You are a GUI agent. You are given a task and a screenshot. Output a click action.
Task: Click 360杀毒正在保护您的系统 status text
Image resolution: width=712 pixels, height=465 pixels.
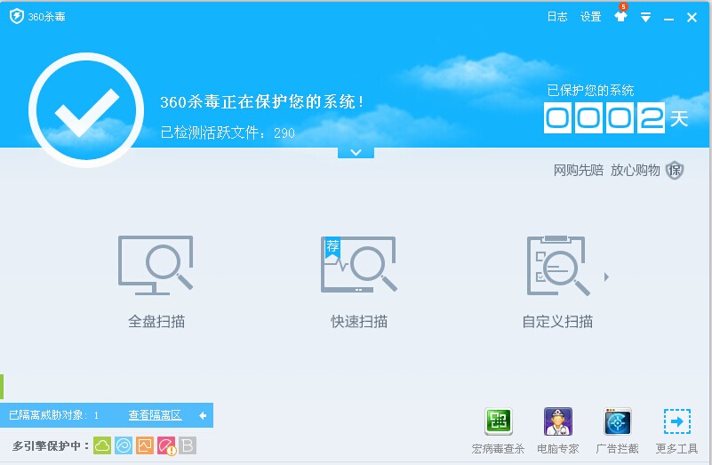[x=262, y=101]
